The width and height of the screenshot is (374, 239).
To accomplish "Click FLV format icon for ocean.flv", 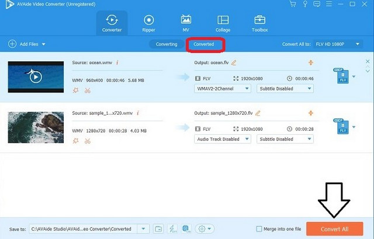I will tap(342, 76).
